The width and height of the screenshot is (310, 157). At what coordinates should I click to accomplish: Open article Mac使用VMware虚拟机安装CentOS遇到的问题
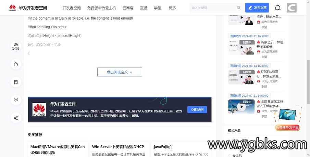click(x=58, y=149)
